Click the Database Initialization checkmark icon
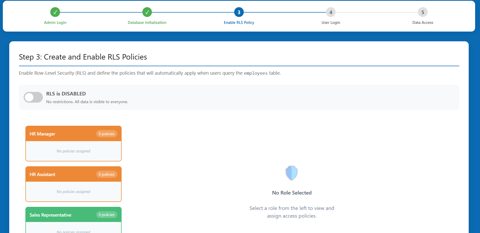Viewport: 480px width, 233px height. tap(147, 12)
